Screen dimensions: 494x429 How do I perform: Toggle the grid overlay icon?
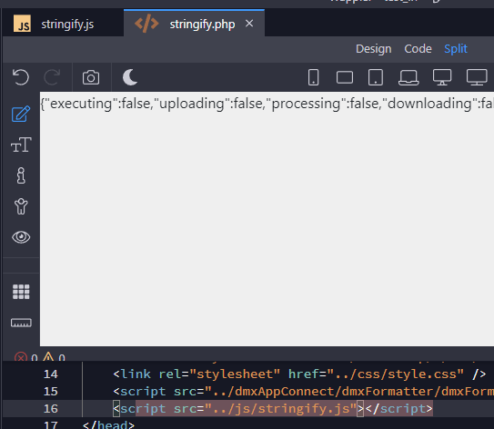point(21,292)
